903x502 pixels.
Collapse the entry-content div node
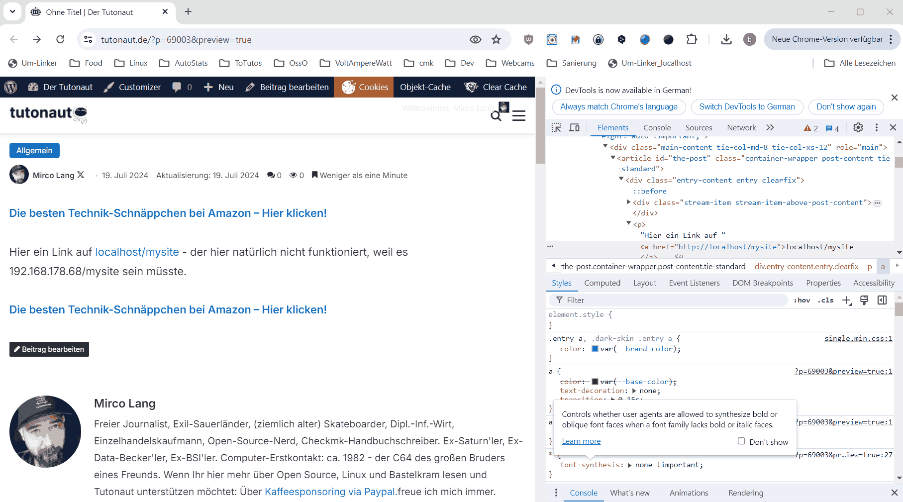tap(621, 179)
